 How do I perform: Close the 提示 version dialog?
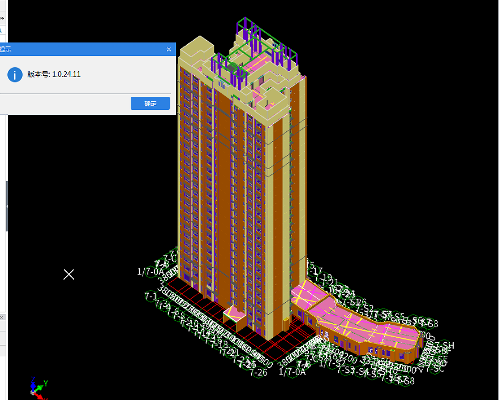point(169,49)
